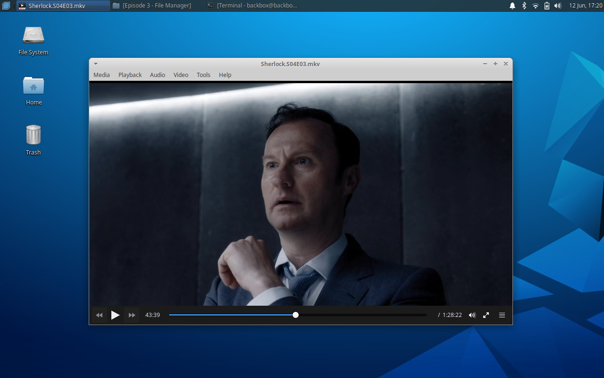Open the window menu caret on the title bar

click(x=96, y=63)
